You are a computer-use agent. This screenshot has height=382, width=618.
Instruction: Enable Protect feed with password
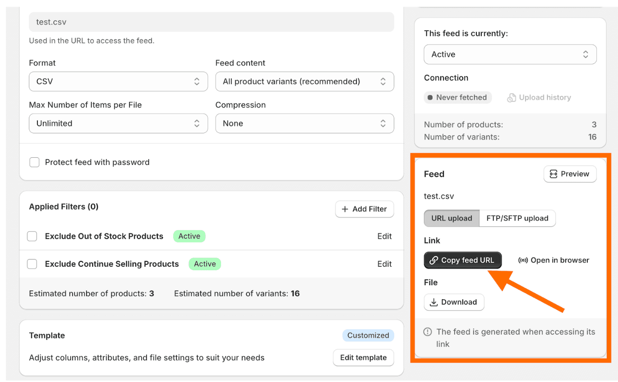pos(34,162)
